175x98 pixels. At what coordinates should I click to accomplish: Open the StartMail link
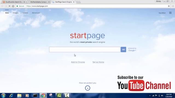pos(162,13)
